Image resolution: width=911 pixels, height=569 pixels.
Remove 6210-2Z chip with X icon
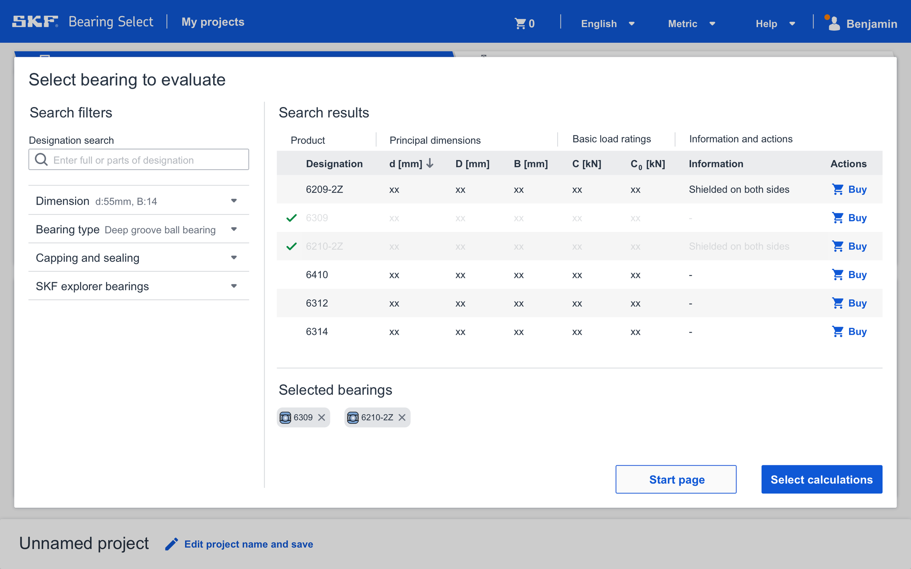[402, 417]
